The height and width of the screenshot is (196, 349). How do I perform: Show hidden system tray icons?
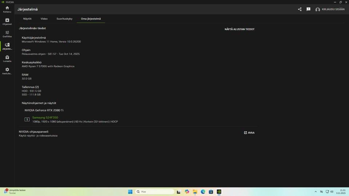click(316, 192)
